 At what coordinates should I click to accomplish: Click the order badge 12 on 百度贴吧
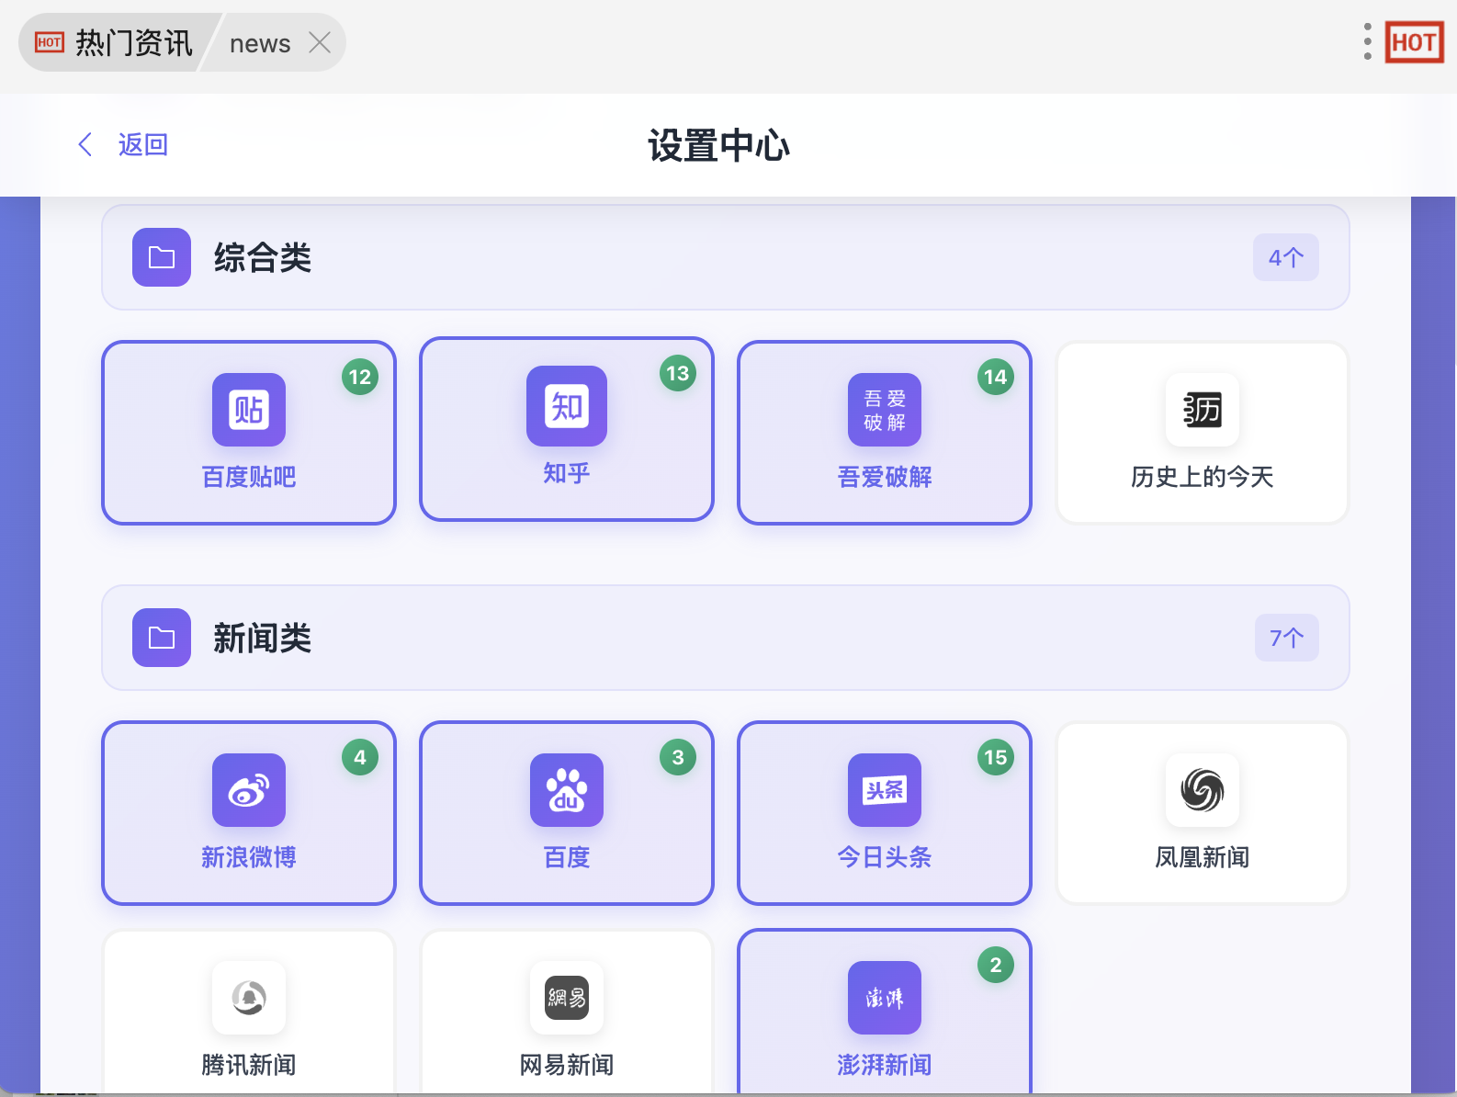[x=360, y=377]
